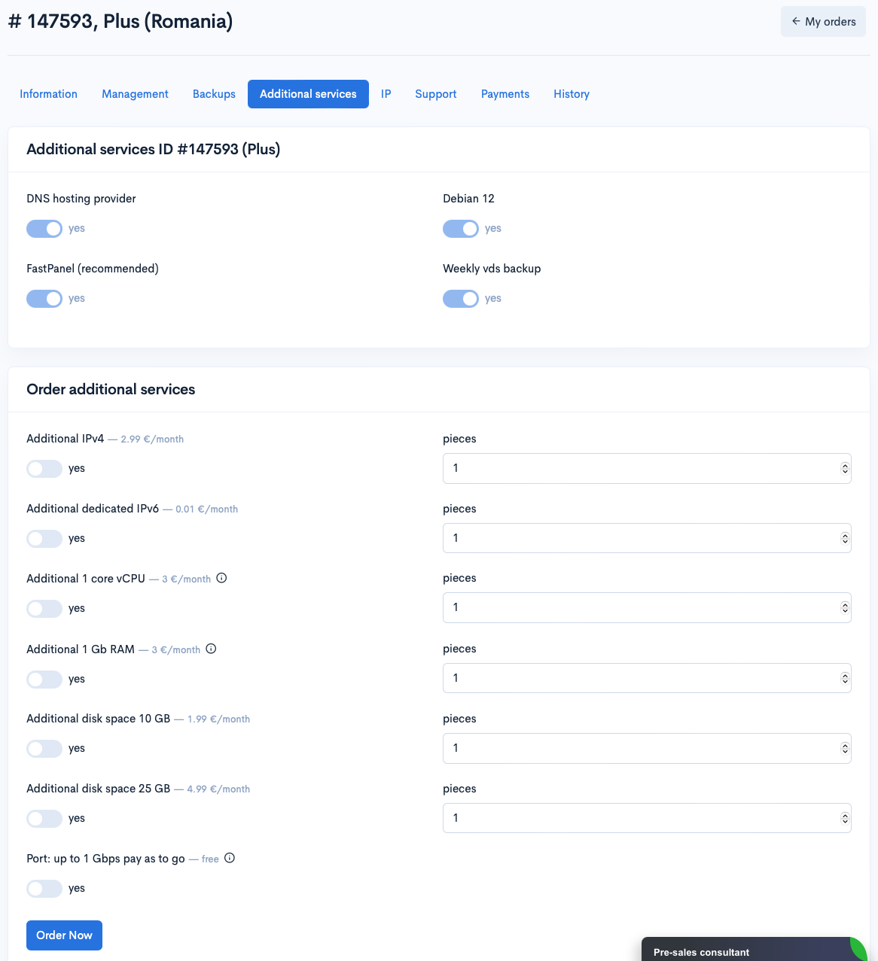This screenshot has width=878, height=961.
Task: Enable the Additional IPv4 switch
Action: [x=44, y=469]
